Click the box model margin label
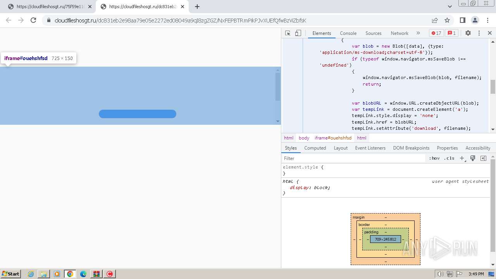The image size is (496, 279). [x=358, y=217]
